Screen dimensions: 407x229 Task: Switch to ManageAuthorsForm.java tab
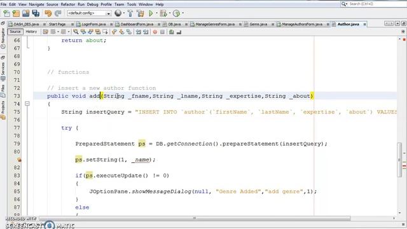302,24
